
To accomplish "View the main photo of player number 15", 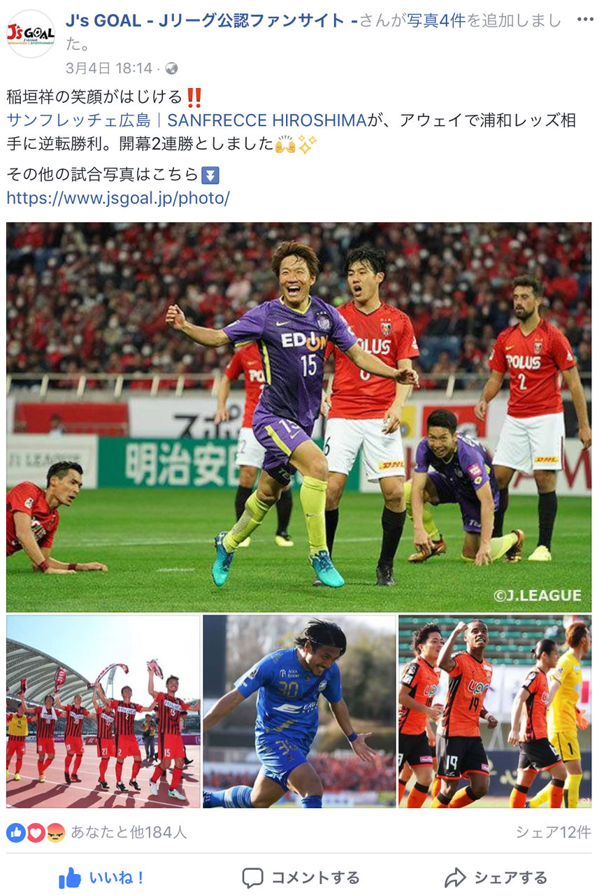I will [x=299, y=417].
